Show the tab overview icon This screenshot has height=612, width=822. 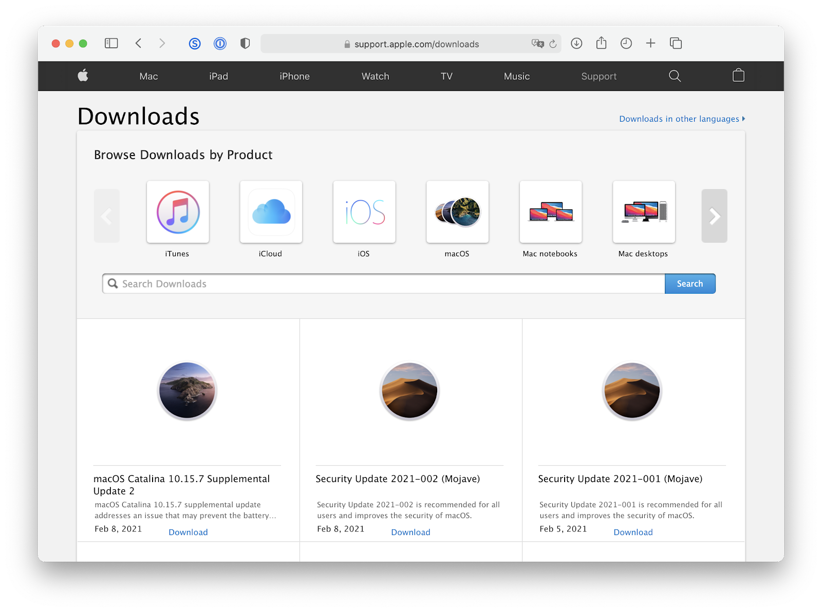click(x=676, y=44)
